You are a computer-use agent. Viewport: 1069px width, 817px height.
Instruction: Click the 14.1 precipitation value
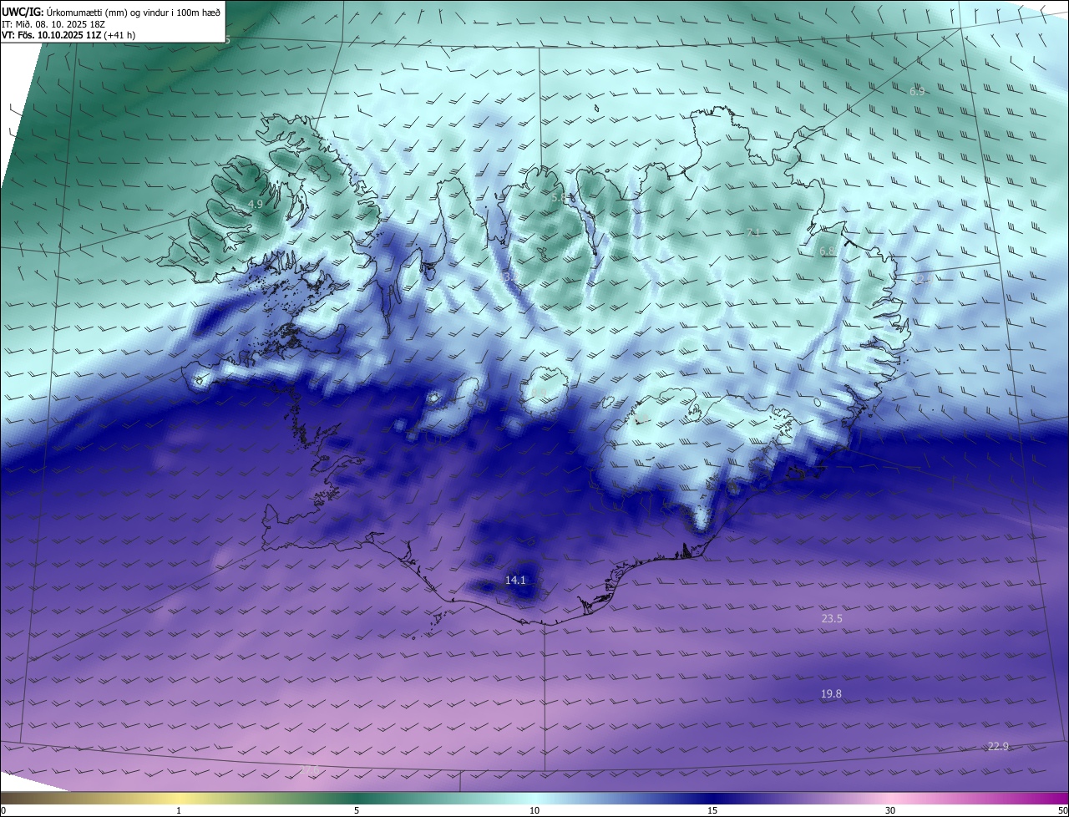pyautogui.click(x=516, y=580)
